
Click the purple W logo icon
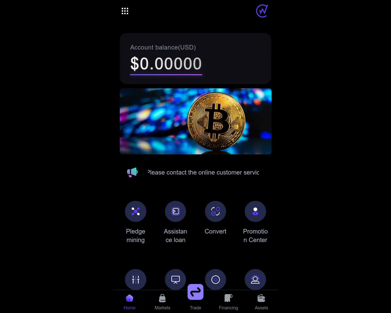point(262,11)
